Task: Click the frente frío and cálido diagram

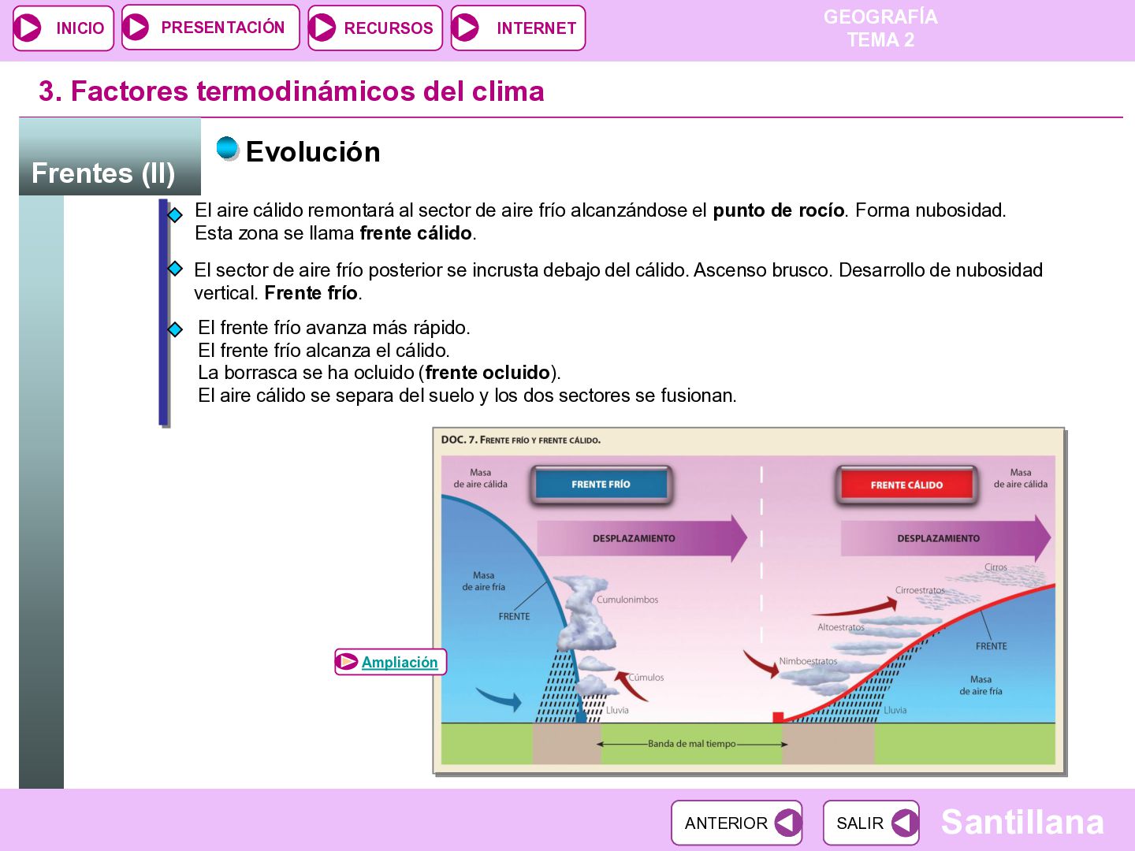Action: tap(749, 601)
